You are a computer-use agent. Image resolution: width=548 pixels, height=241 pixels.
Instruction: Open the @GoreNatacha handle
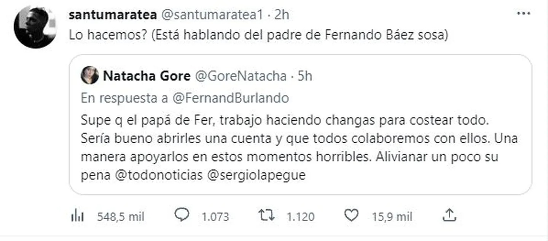point(241,76)
